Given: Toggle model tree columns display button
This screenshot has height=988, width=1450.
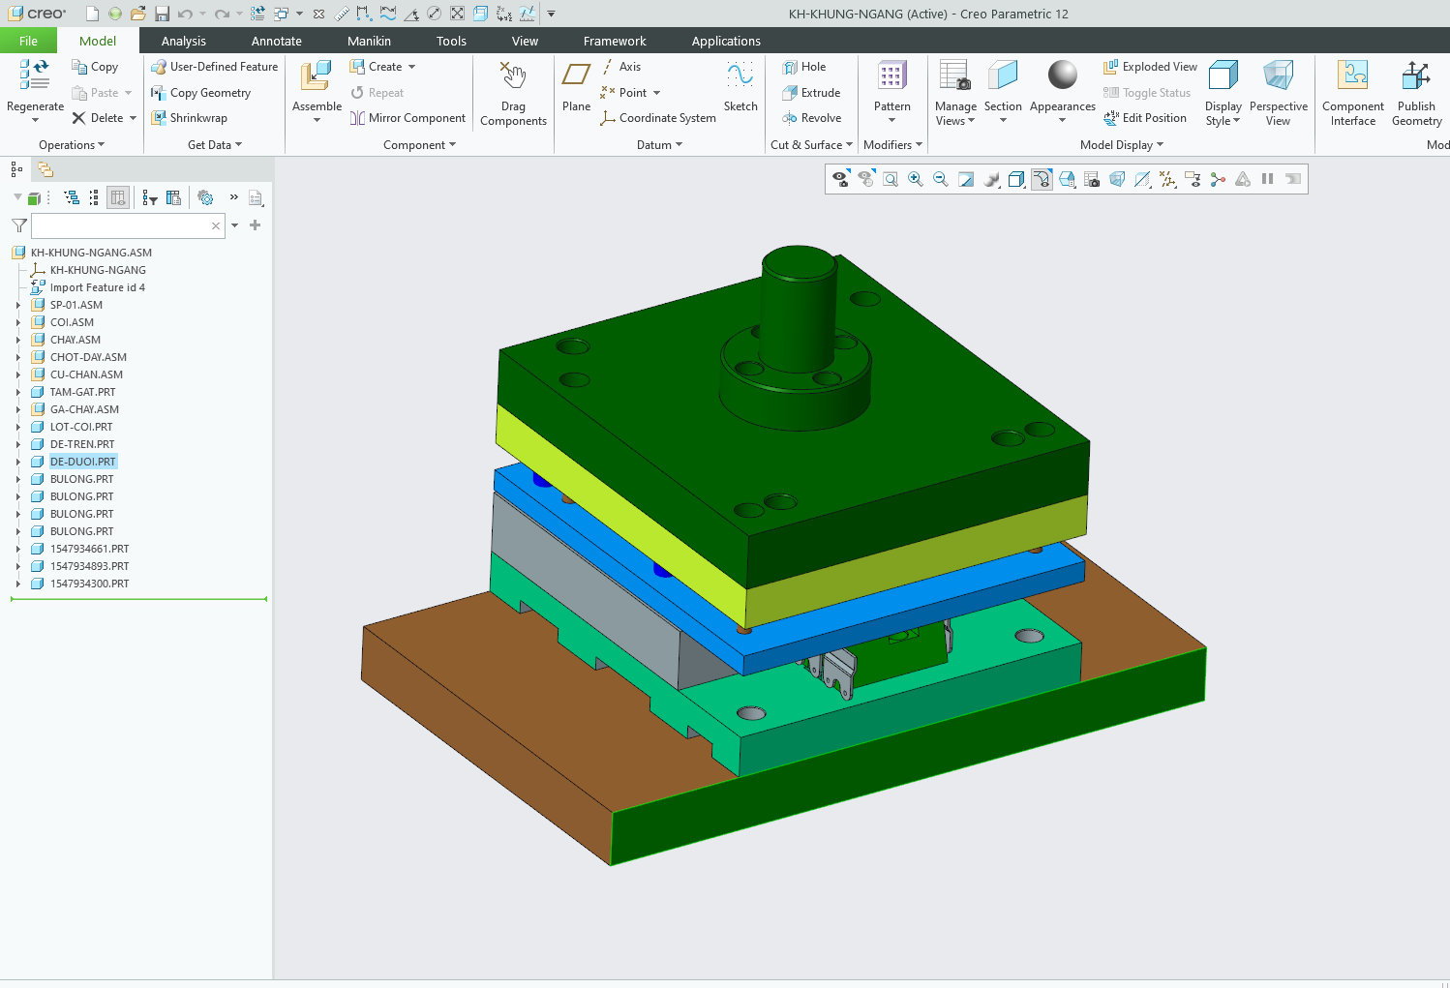Looking at the screenshot, I should 118,197.
